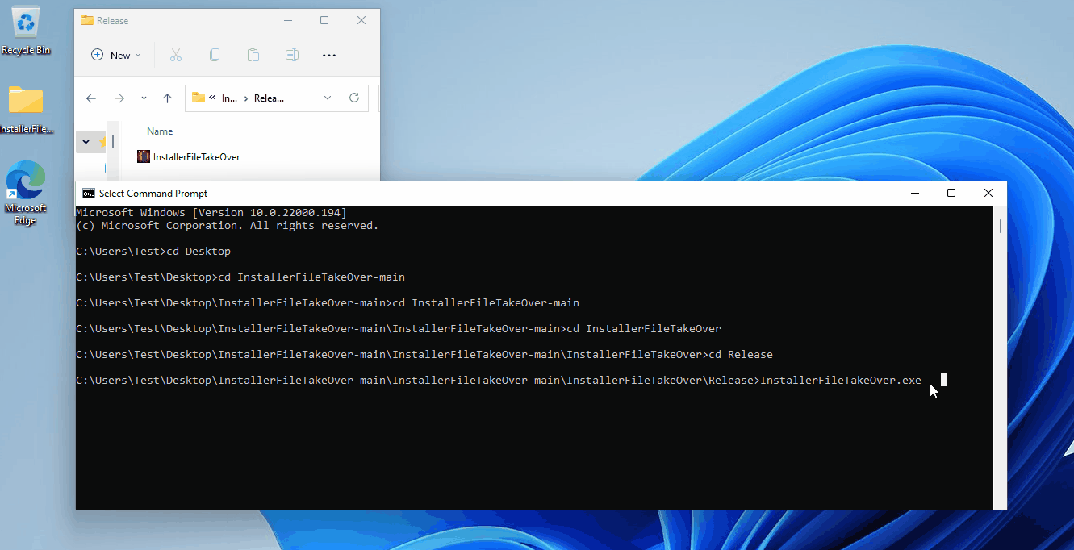The height and width of the screenshot is (550, 1074).
Task: Minimize the Release Explorer window
Action: [x=287, y=20]
